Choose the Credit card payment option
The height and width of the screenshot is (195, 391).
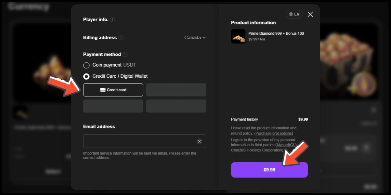pos(113,90)
